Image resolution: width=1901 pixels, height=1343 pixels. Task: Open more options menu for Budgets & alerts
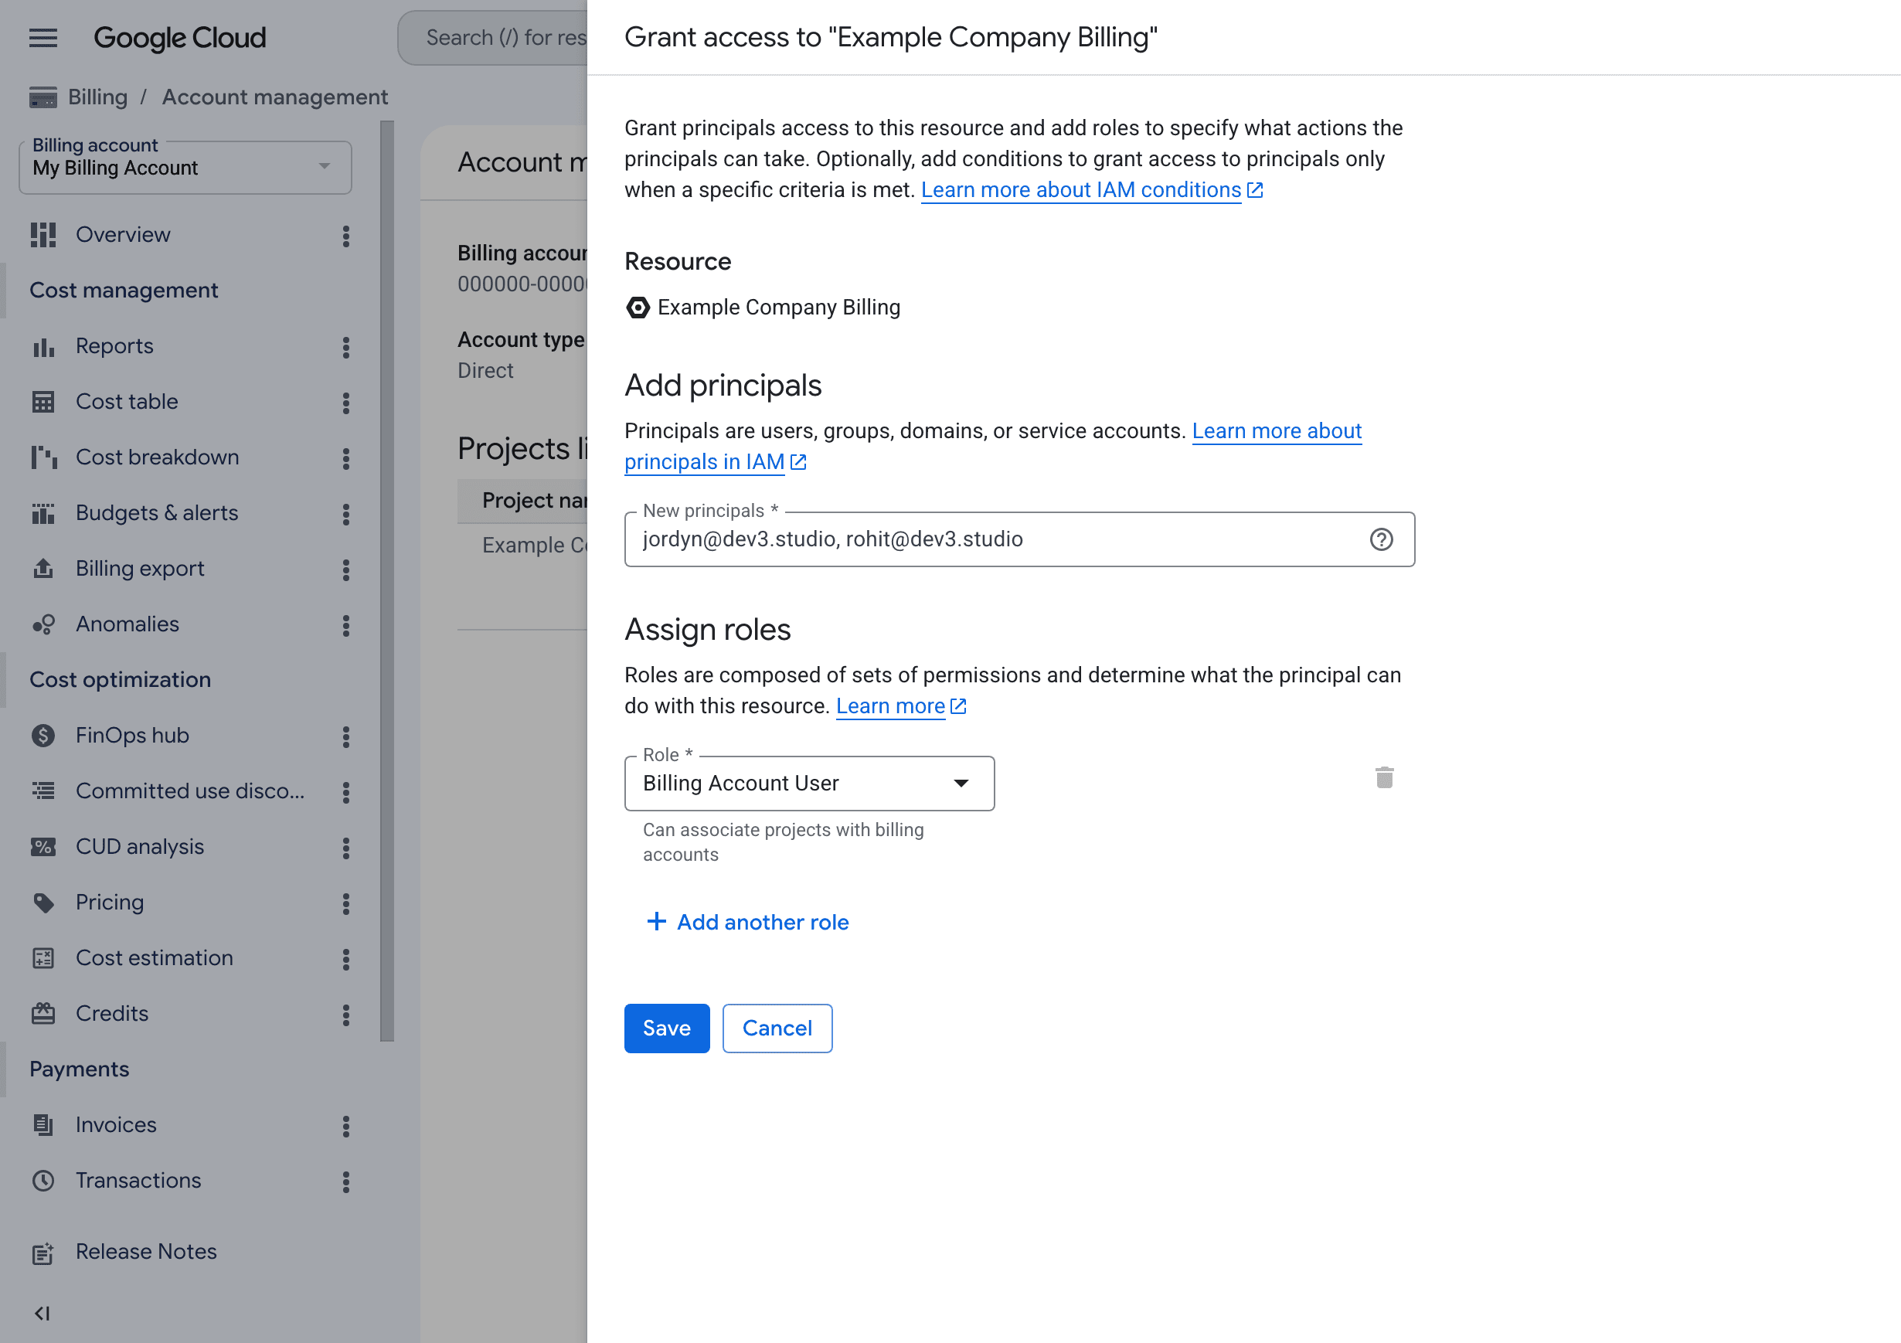pyautogui.click(x=346, y=515)
